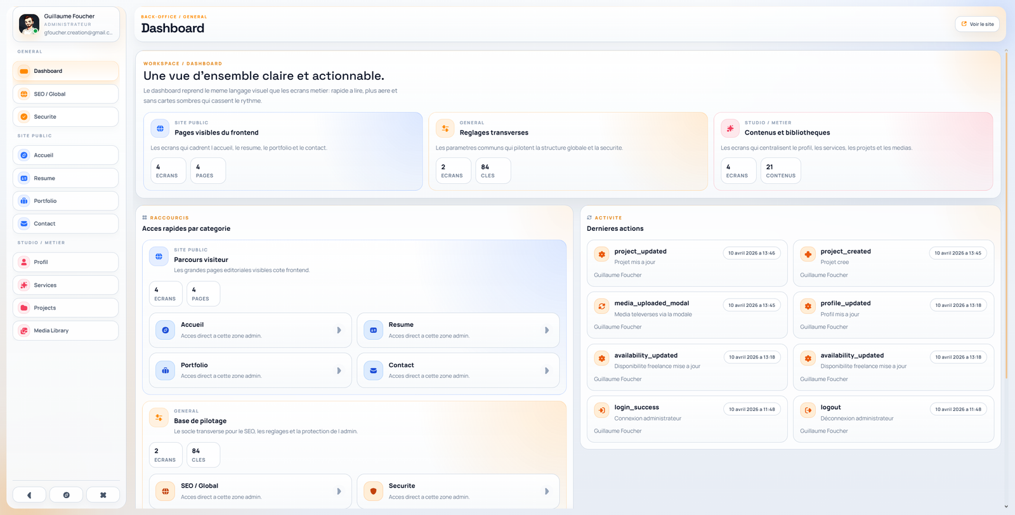Go to Services in the sidebar
The image size is (1015, 515).
point(65,285)
